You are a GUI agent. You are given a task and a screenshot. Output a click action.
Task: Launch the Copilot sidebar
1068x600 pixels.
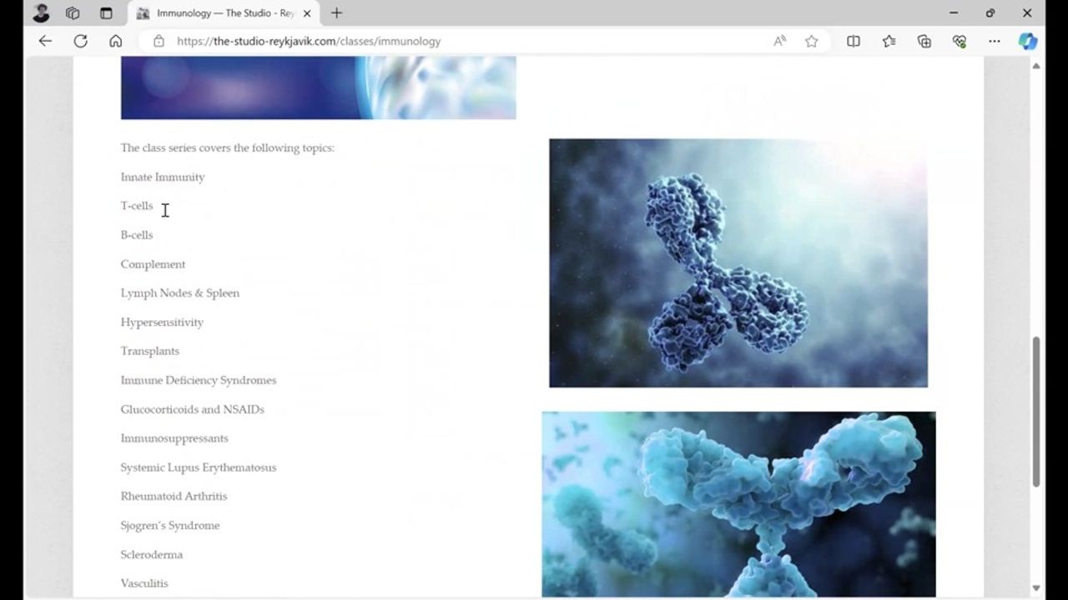coord(1027,41)
